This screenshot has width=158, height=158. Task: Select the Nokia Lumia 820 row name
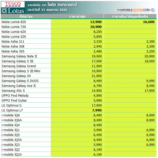pos(14,22)
